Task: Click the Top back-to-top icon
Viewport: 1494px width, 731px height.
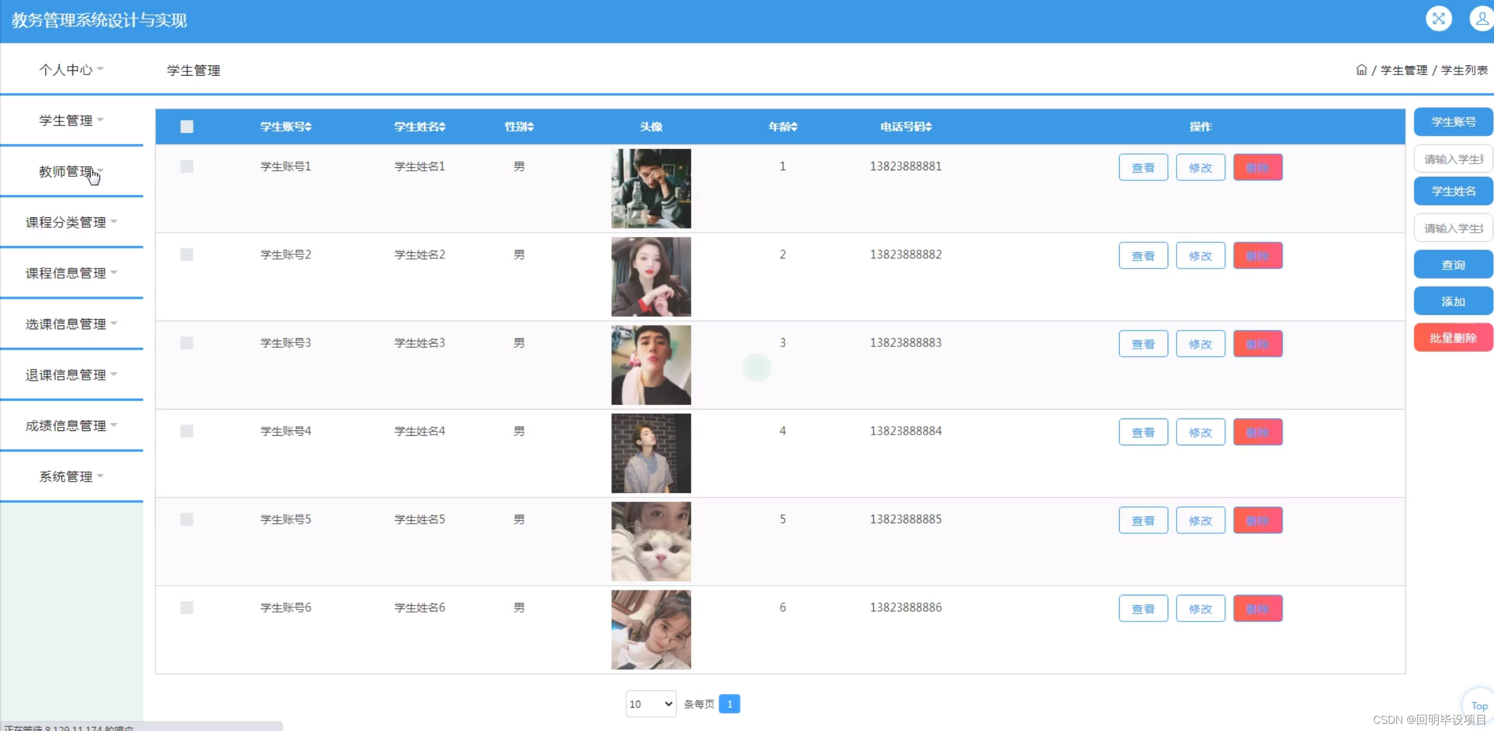Action: tap(1480, 705)
